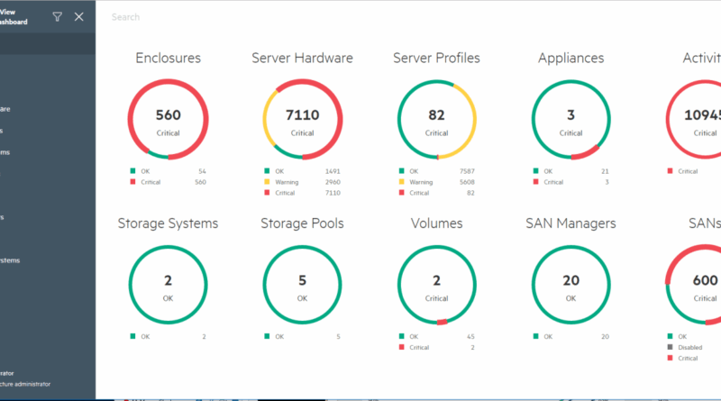Open the Volumes heading

pyautogui.click(x=436, y=223)
